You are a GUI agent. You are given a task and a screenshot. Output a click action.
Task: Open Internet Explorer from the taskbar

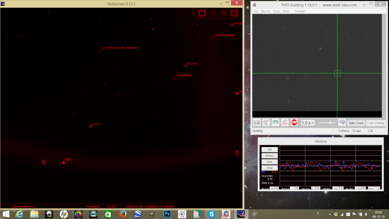tap(19, 214)
